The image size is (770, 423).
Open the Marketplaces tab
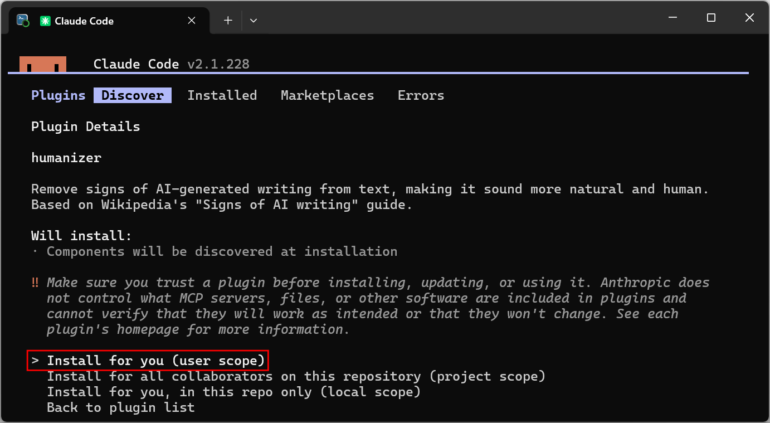tap(327, 95)
